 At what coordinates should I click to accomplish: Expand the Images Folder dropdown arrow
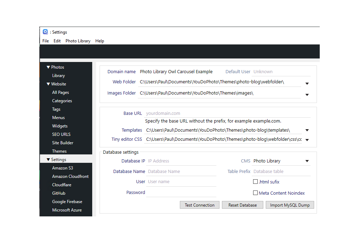point(307,95)
